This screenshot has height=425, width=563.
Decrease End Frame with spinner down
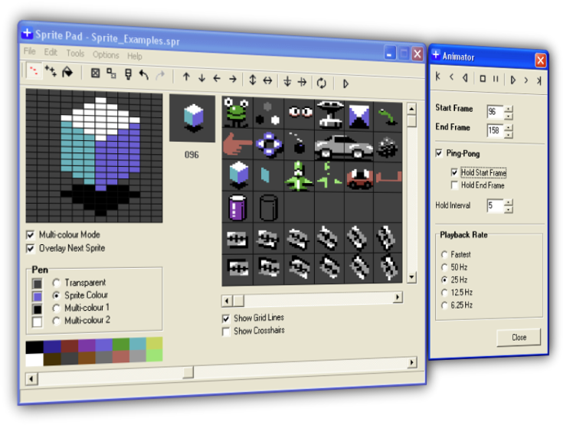509,135
